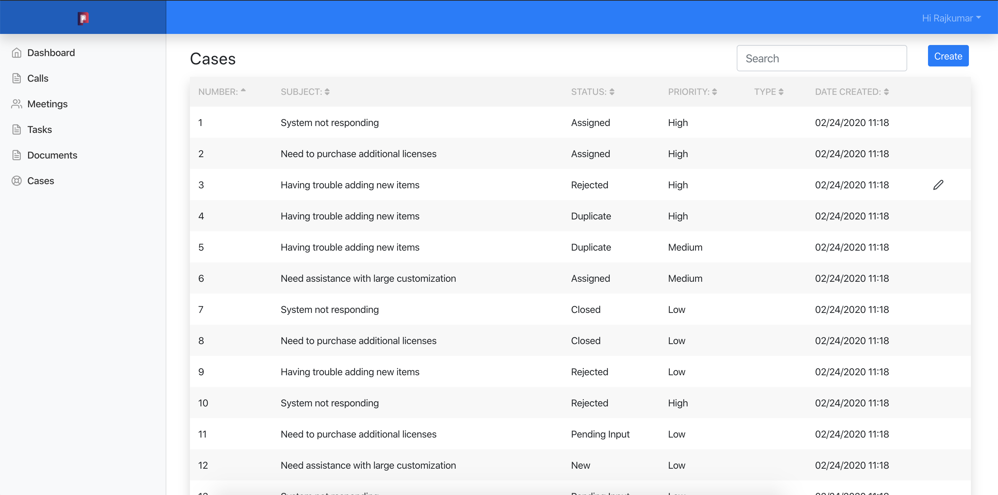
Task: Click the Create button to add a case
Action: (948, 56)
